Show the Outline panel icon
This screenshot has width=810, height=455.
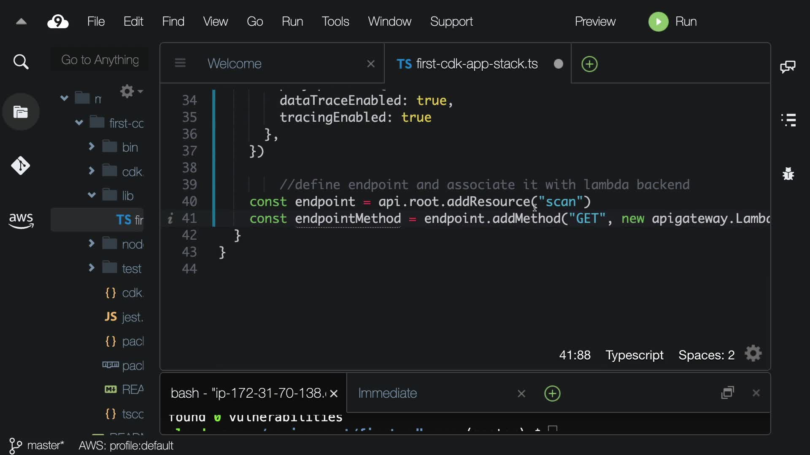click(x=788, y=120)
